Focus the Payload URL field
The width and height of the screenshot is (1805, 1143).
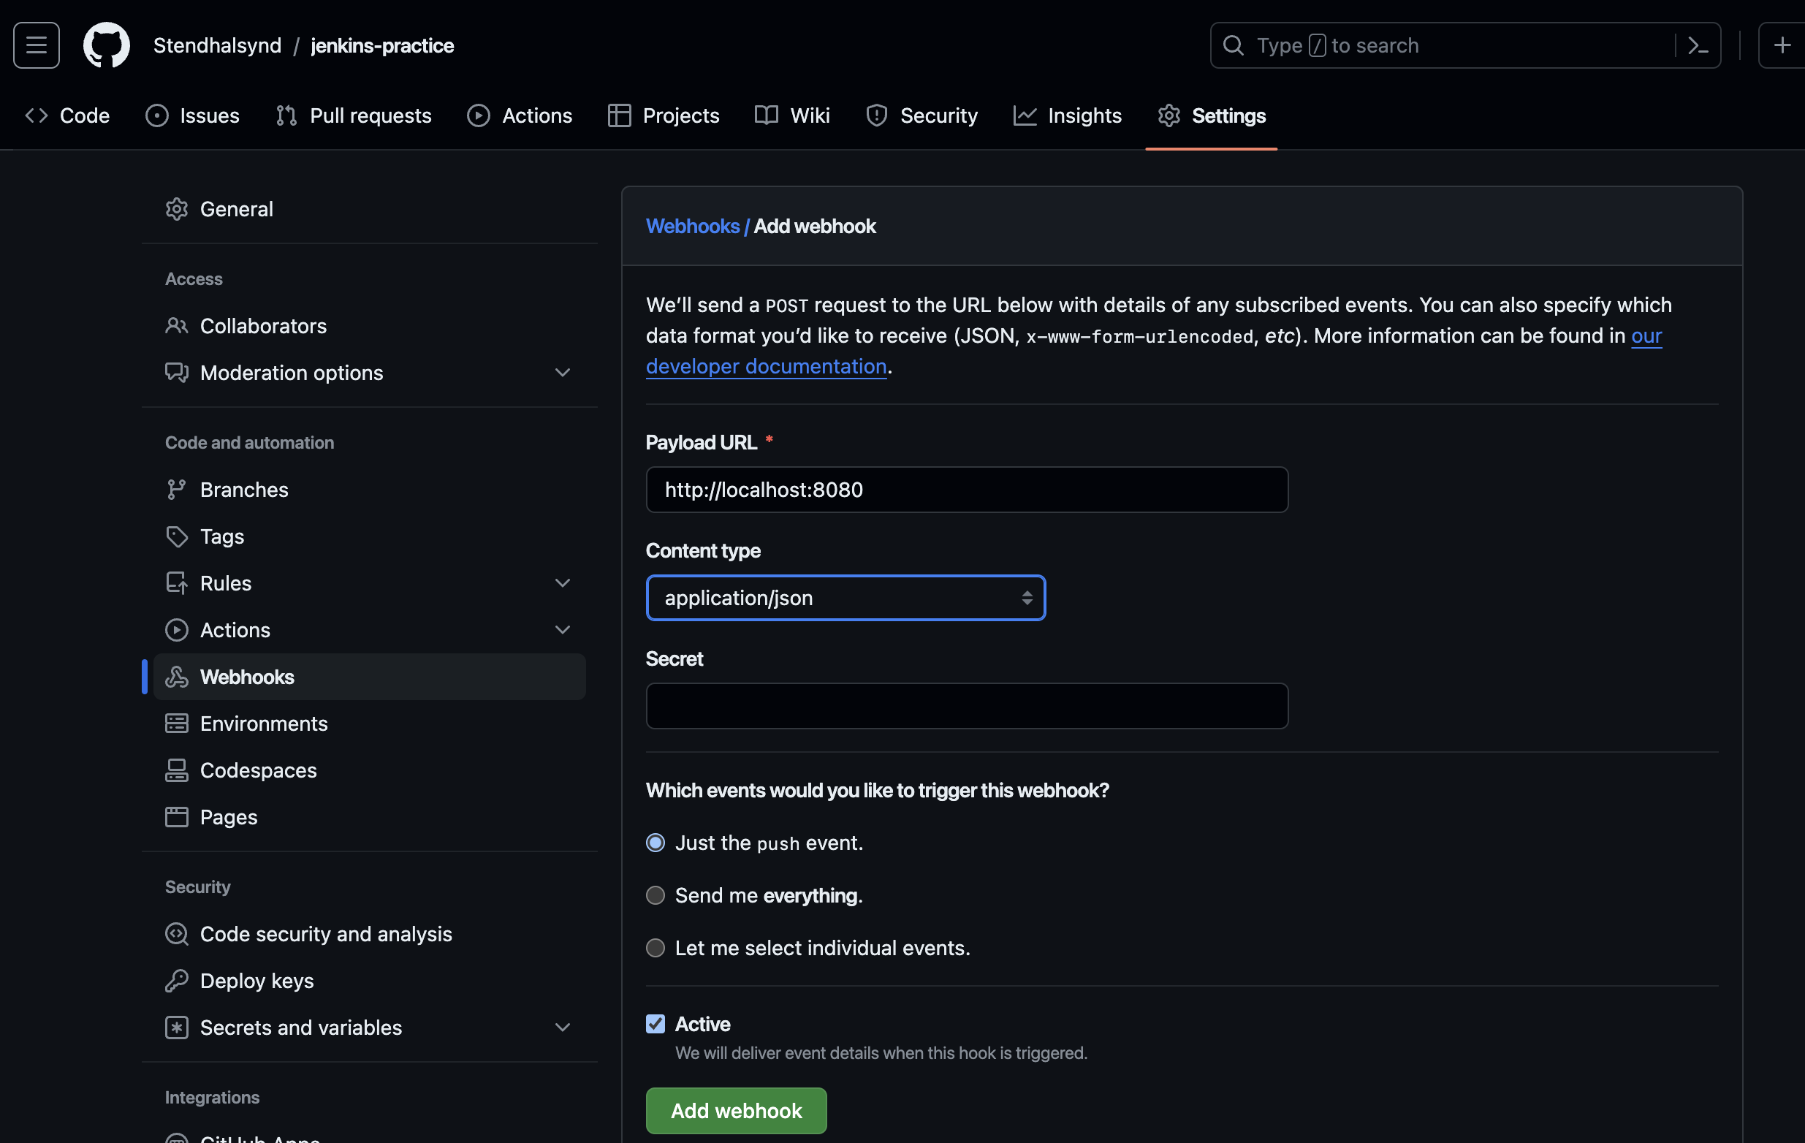point(967,490)
